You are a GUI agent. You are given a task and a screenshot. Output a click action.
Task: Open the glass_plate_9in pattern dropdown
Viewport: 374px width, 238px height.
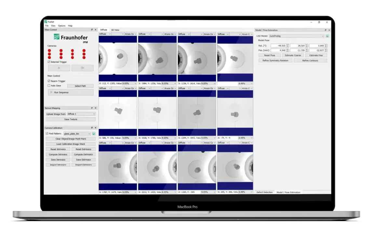[x=77, y=133]
